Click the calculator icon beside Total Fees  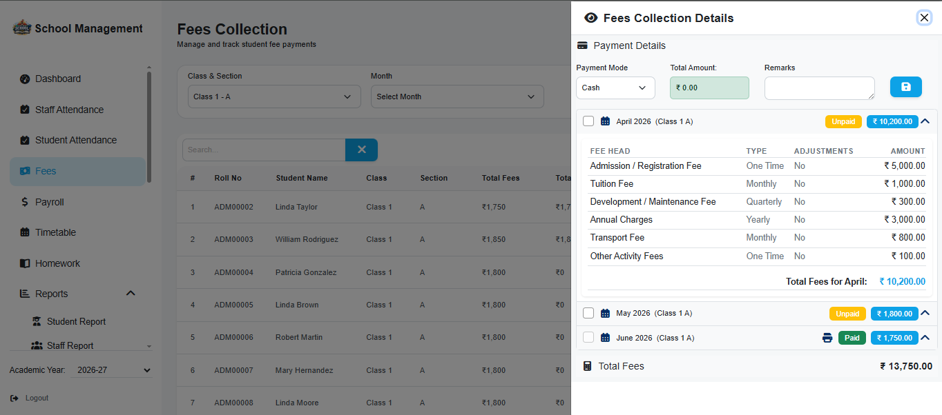(x=587, y=366)
